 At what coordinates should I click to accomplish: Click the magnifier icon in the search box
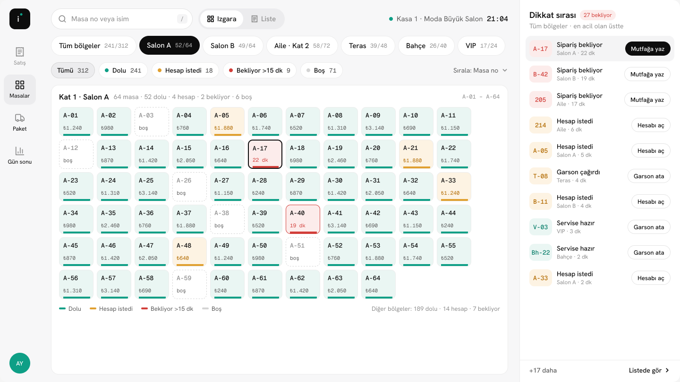click(62, 19)
